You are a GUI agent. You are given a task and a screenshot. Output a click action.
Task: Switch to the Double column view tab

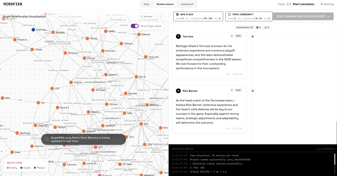pos(165,4)
